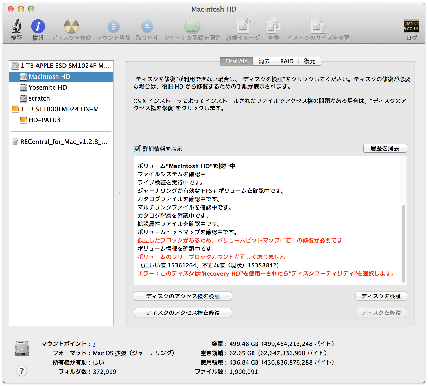This screenshot has width=428, height=386.
Task: Click the フリーブロックカウント warning line
Action: (x=211, y=257)
